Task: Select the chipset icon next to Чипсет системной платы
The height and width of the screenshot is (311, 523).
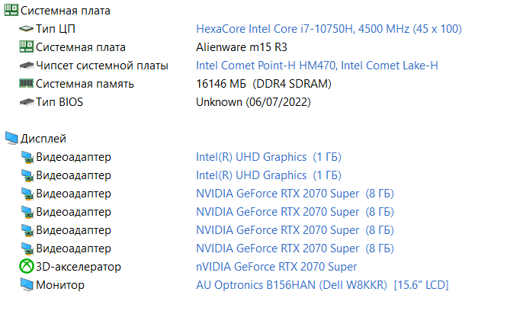Action: click(27, 66)
